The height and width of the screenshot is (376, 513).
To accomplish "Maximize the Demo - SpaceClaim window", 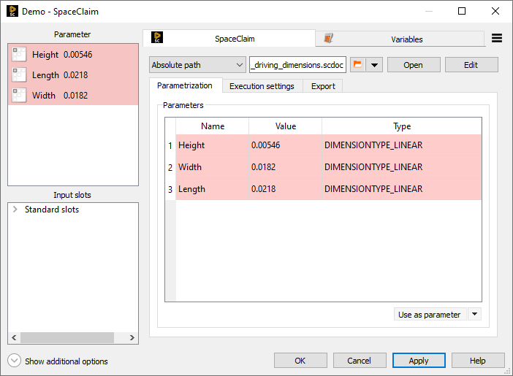I will point(462,11).
